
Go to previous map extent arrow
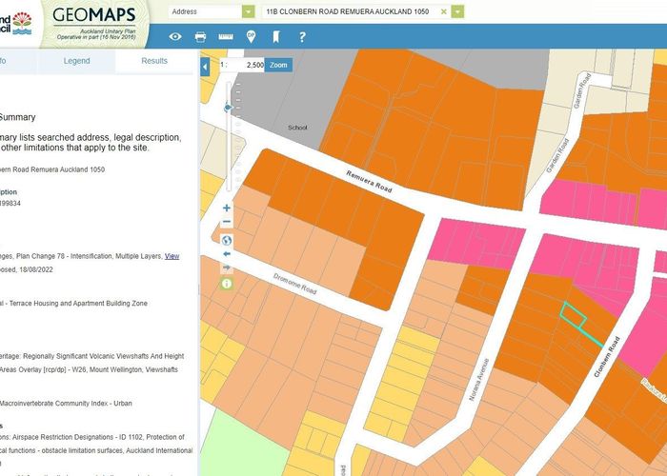(227, 254)
